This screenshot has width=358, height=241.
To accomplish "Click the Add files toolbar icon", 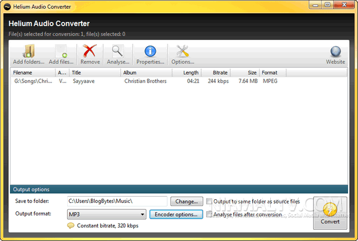I will [61, 54].
